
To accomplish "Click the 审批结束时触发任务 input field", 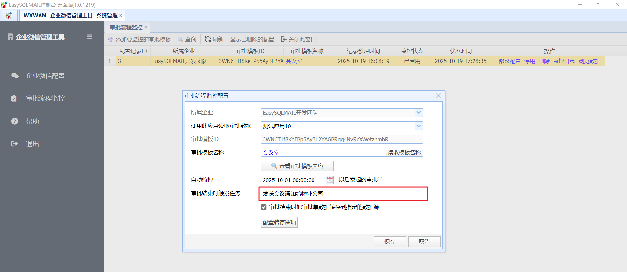I will (x=341, y=194).
